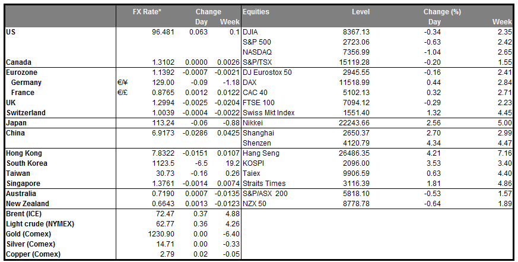Screen dimensions: 518x262
Task: Select the Germany row label
Action: (27, 82)
